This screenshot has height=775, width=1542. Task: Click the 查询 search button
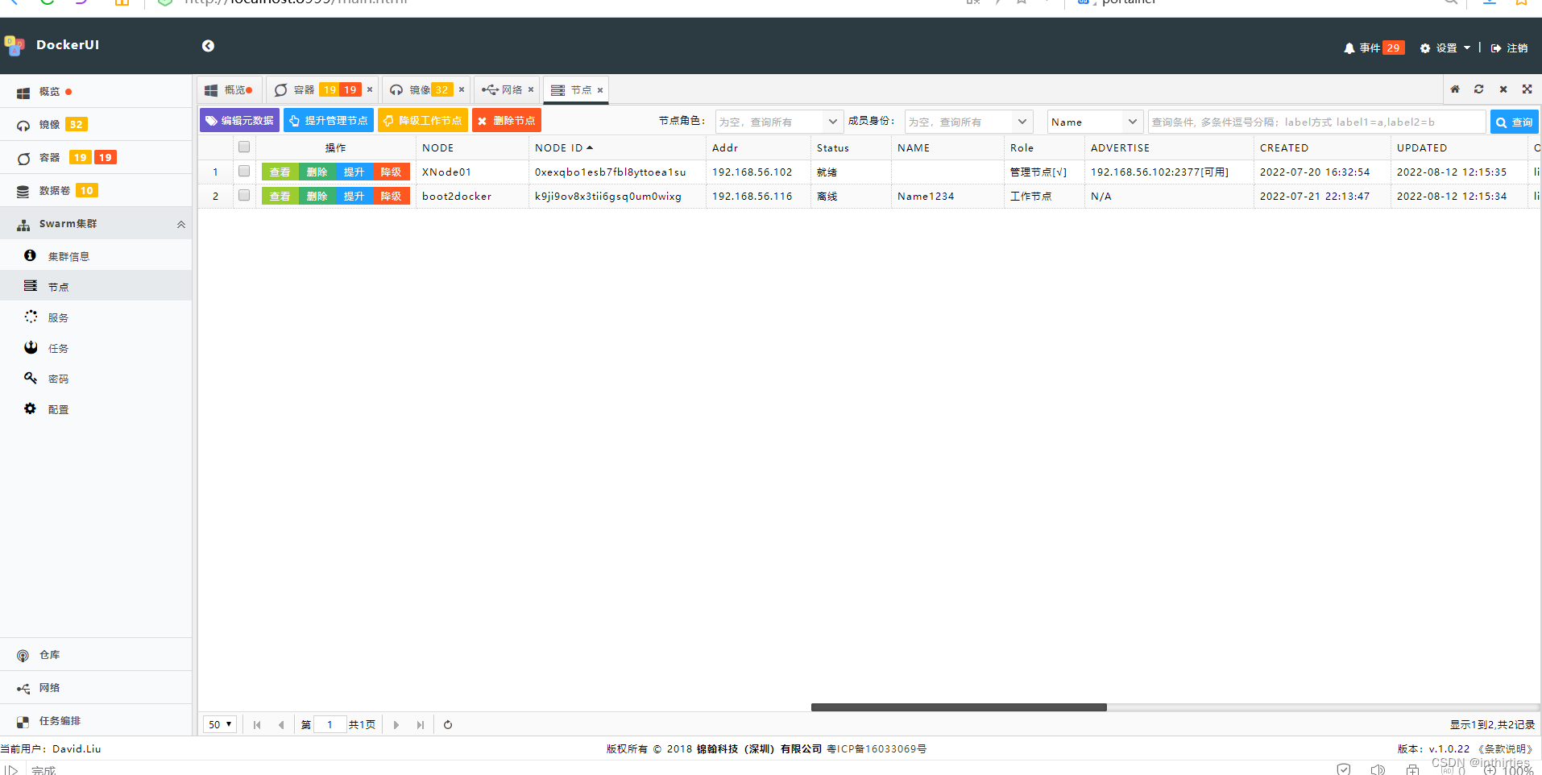click(x=1515, y=122)
